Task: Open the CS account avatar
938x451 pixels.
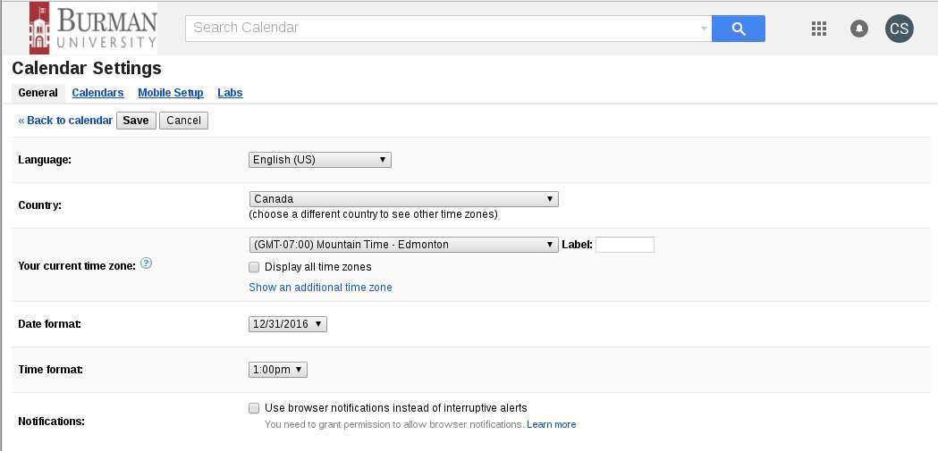Action: coord(900,28)
